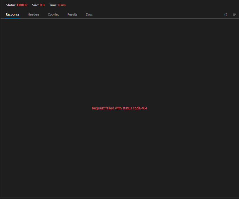Viewport: 239px width, 199px height.
Task: Click the red ERROR status text
Action: pos(22,5)
